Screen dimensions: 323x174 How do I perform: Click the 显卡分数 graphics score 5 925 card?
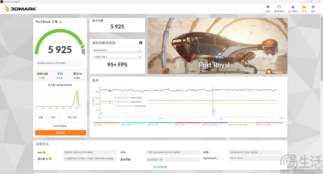tap(117, 25)
